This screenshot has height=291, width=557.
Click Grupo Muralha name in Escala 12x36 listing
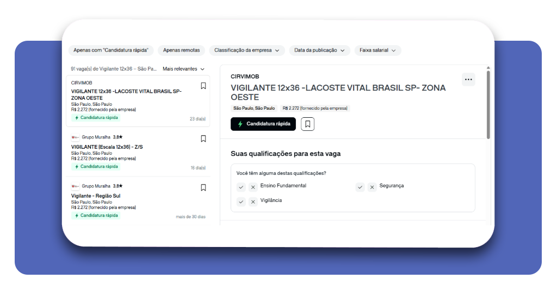point(96,137)
